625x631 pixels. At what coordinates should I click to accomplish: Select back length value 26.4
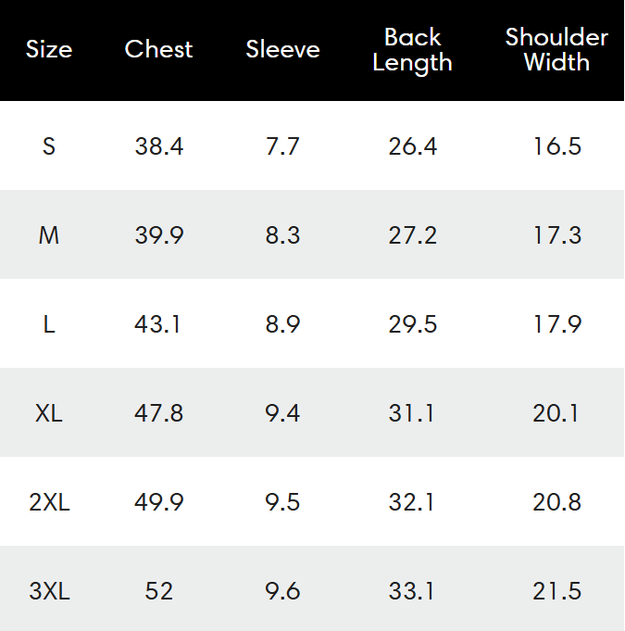[413, 146]
